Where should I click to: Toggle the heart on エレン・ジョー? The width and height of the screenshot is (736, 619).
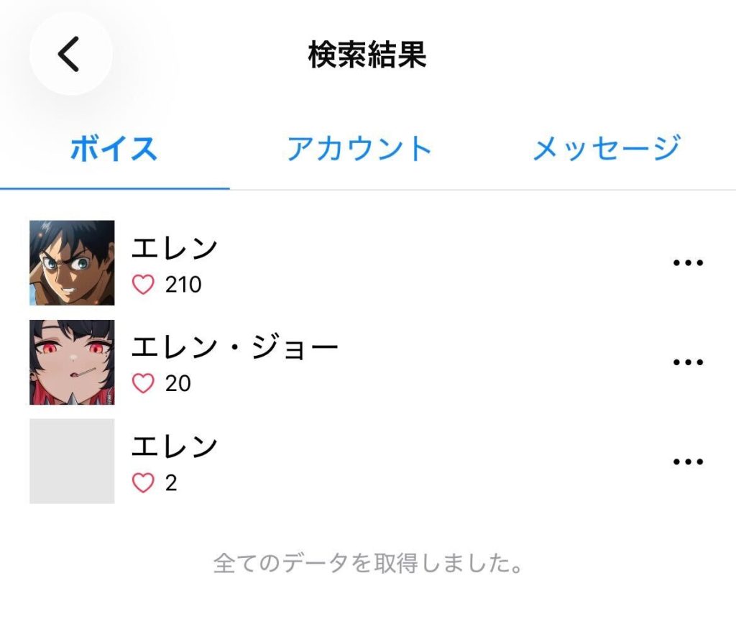coord(144,384)
